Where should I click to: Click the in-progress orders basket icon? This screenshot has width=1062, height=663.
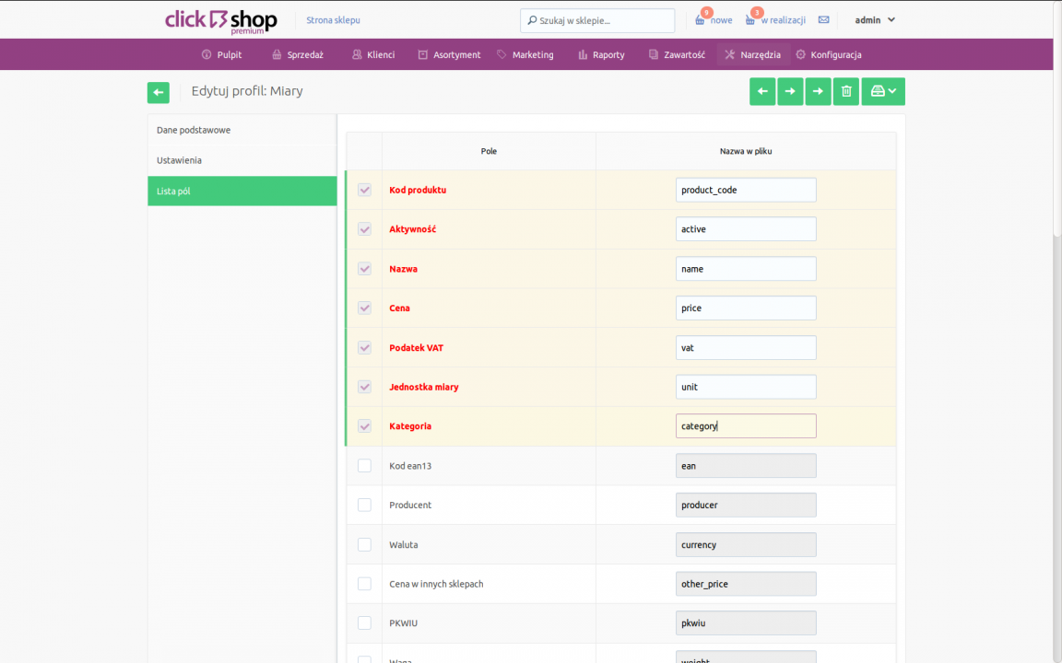[x=750, y=19]
